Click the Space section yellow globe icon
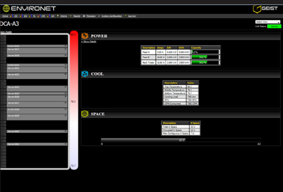The image size is (283, 192). (85, 114)
